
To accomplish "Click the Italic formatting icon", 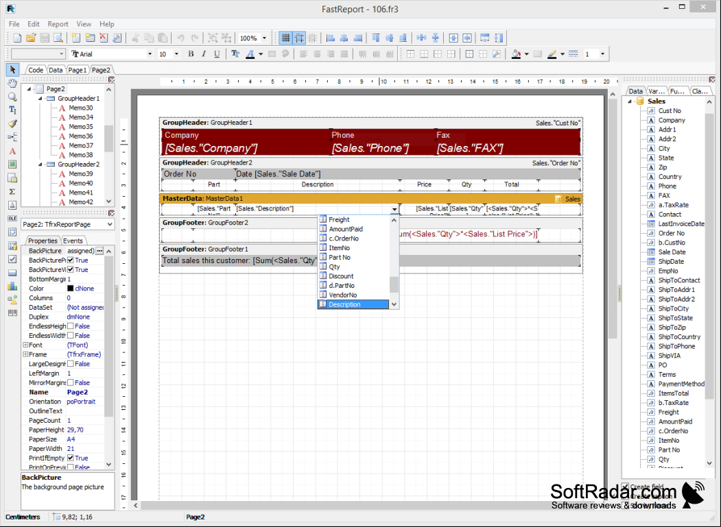I will 204,54.
